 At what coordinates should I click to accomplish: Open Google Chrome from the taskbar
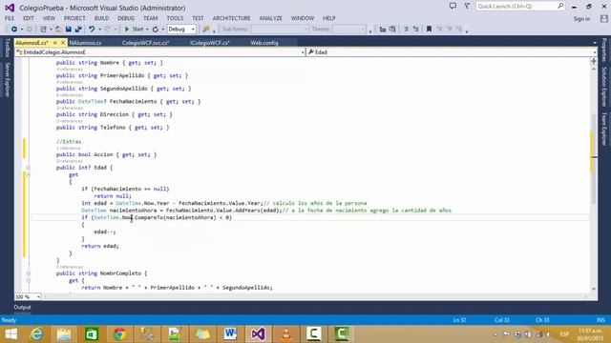pyautogui.click(x=119, y=334)
